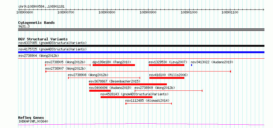Select the thin red esv2738904 line
This screenshot has height=128, width=273.
pyautogui.click(x=141, y=59)
